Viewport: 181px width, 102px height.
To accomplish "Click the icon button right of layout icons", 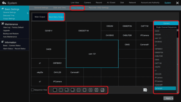I will [145, 90].
